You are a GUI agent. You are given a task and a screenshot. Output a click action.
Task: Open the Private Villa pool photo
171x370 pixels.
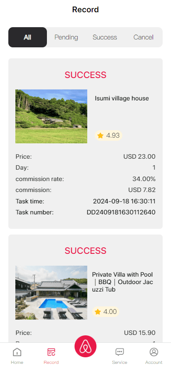[x=51, y=292]
